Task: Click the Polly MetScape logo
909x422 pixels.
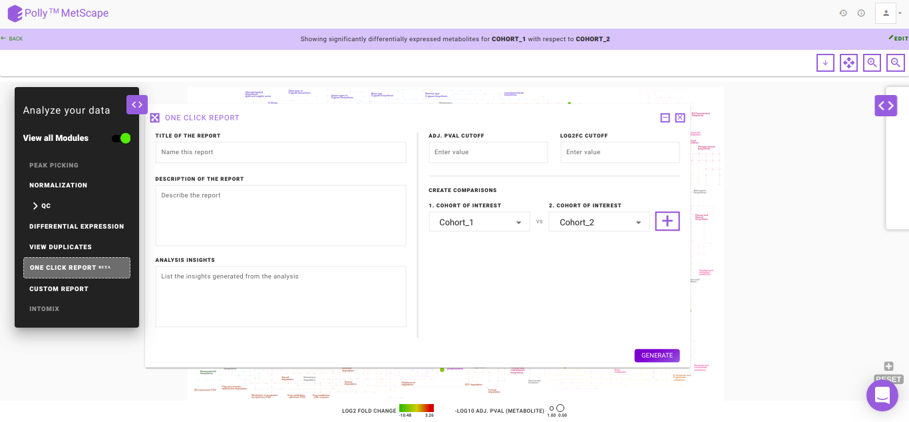Action: point(58,13)
